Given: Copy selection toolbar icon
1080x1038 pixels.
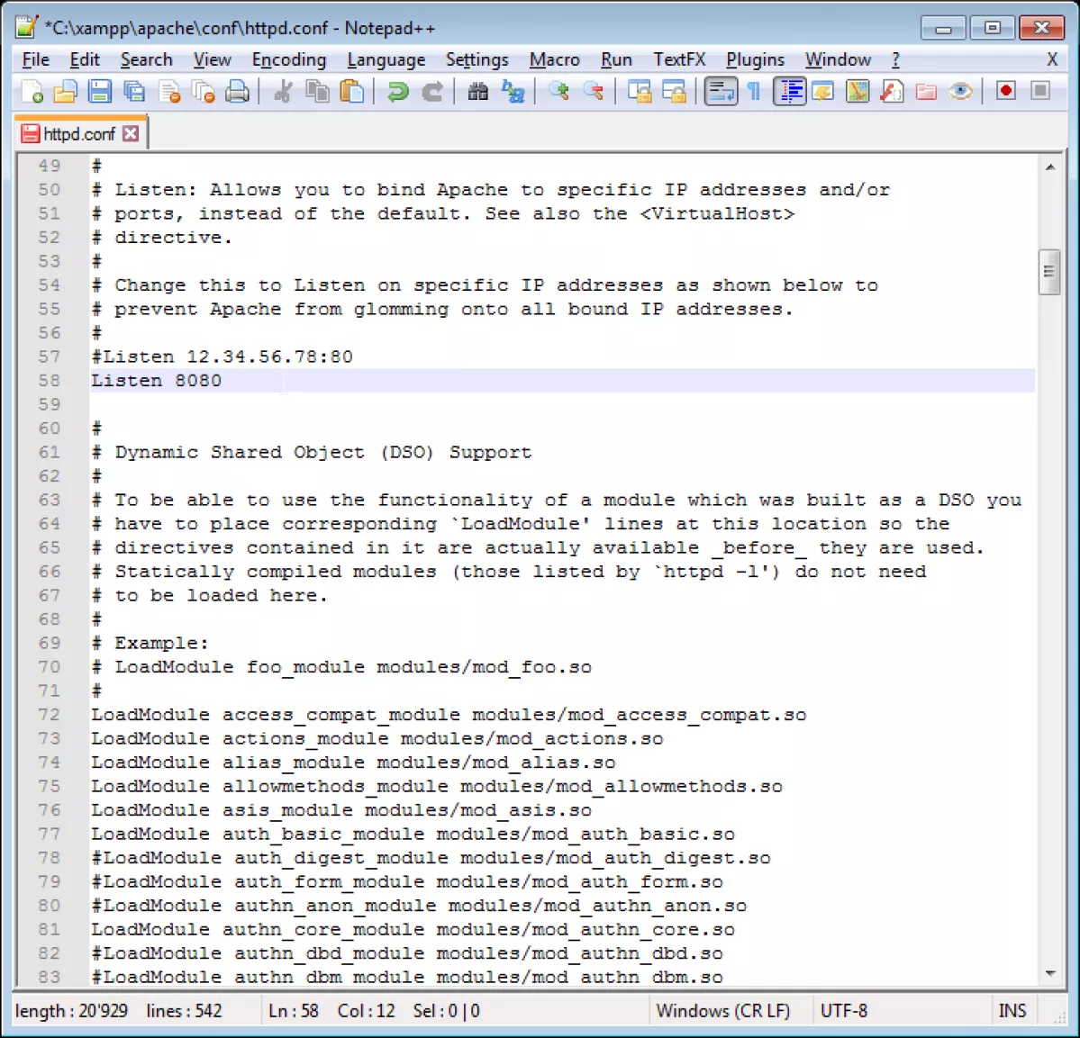Looking at the screenshot, I should click(x=318, y=92).
